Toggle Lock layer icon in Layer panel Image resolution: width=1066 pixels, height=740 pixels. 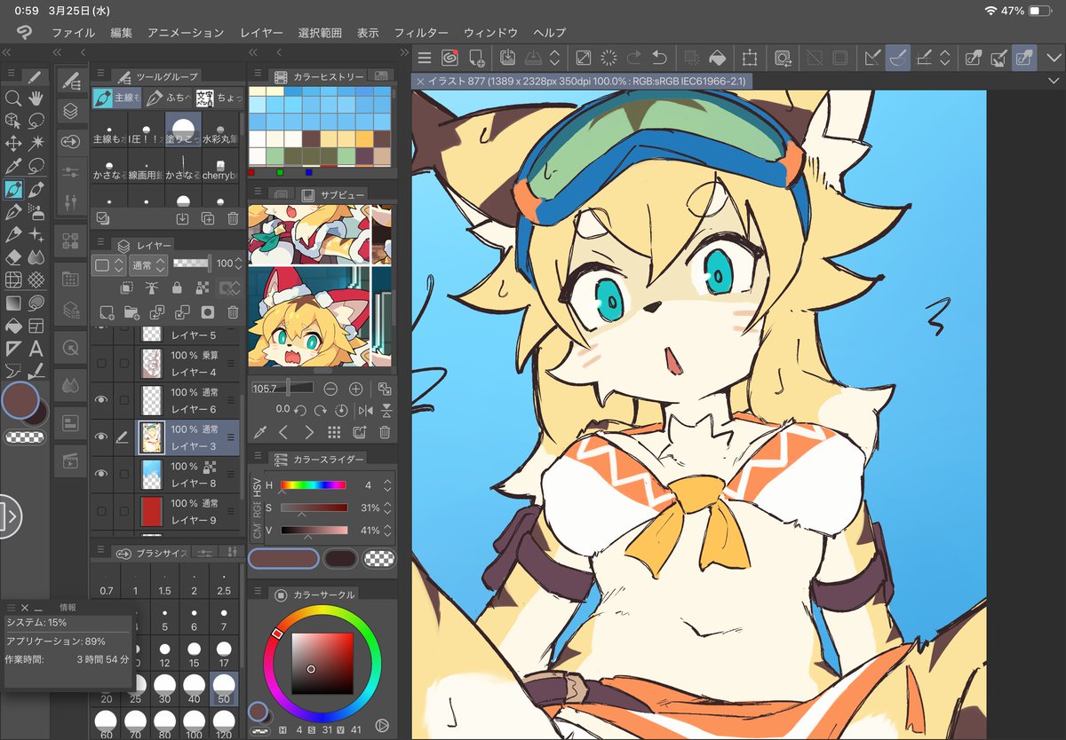pos(177,287)
